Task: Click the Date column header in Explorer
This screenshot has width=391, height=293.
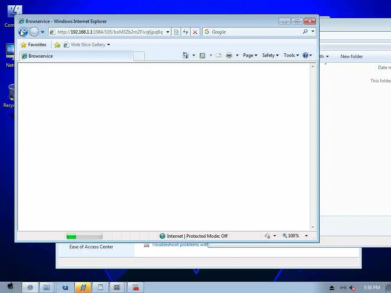Action: coord(384,67)
